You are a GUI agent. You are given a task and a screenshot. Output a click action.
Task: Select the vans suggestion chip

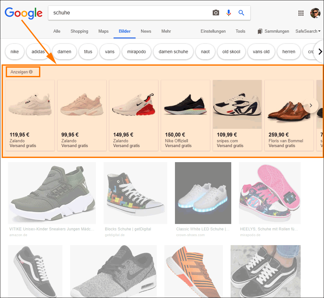[x=110, y=52]
